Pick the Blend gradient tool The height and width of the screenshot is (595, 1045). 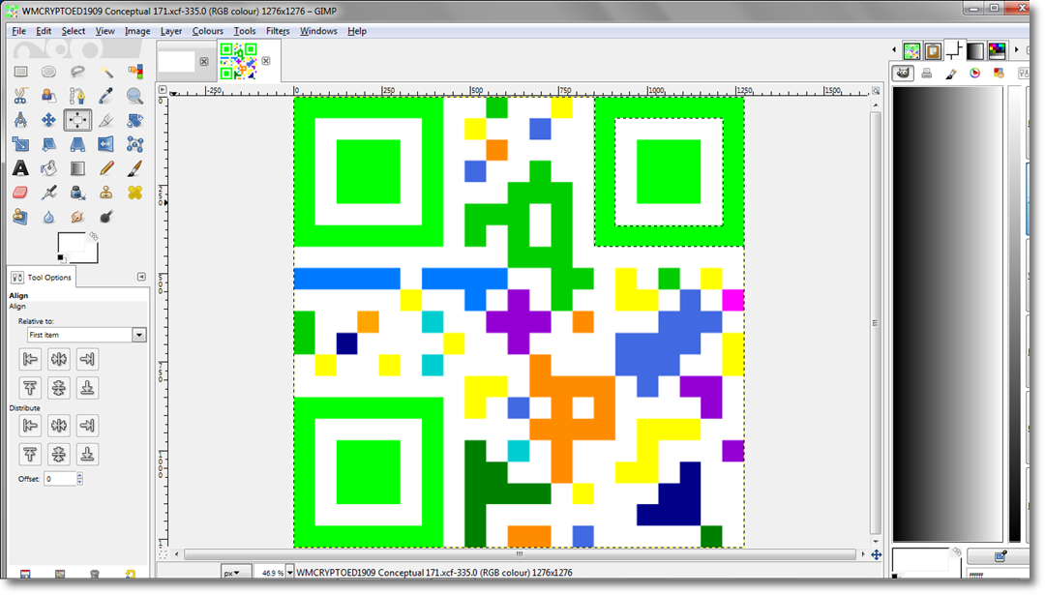pos(77,168)
